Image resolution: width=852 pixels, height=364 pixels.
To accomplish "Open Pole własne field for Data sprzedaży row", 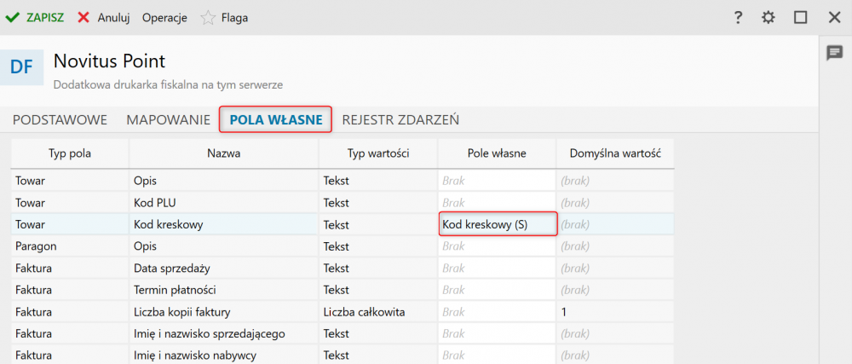I will point(497,268).
